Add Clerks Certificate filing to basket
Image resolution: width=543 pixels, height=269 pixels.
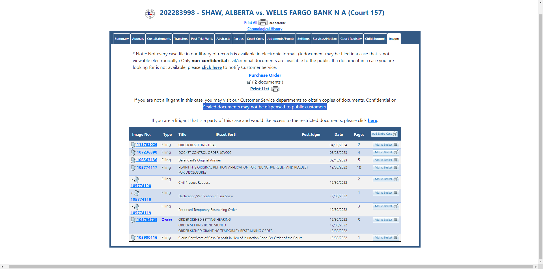(386, 238)
